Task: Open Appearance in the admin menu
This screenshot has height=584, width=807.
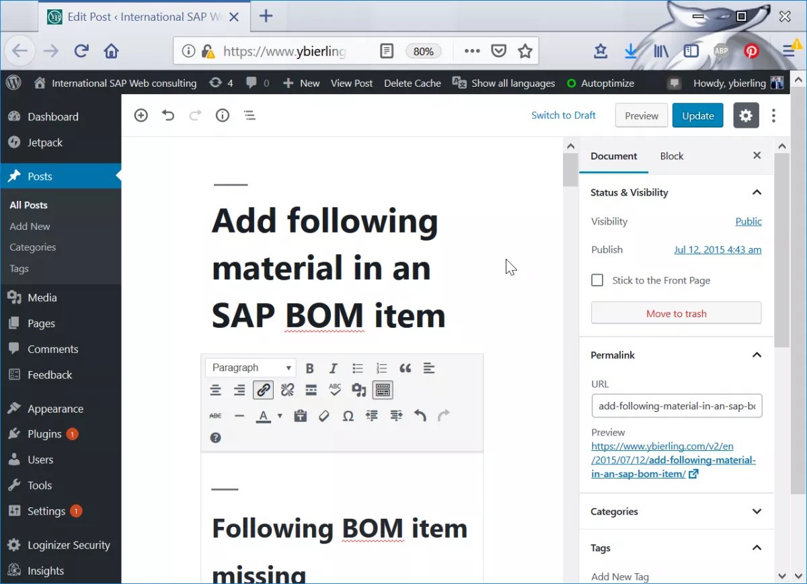Action: click(x=55, y=409)
